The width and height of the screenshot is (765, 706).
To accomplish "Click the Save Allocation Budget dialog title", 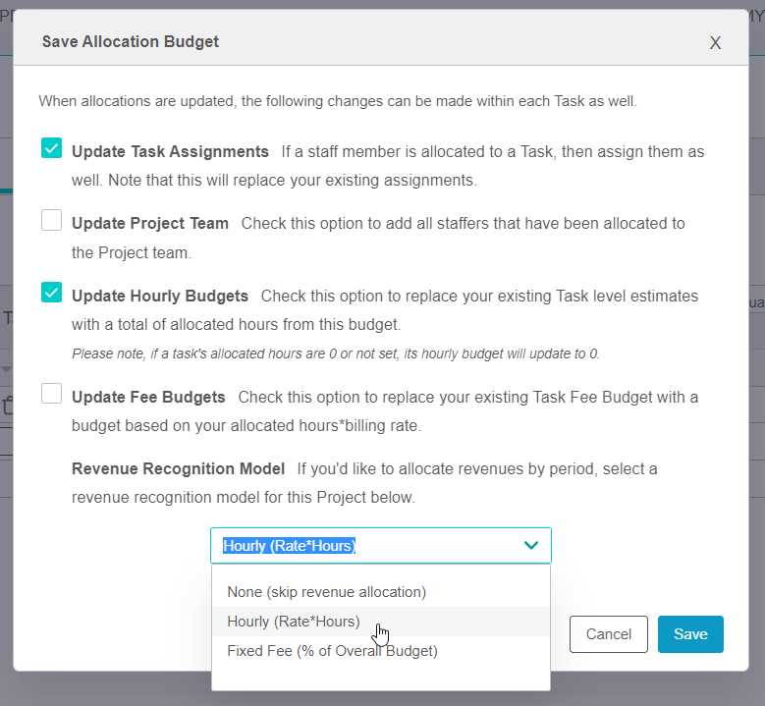I will click(131, 42).
